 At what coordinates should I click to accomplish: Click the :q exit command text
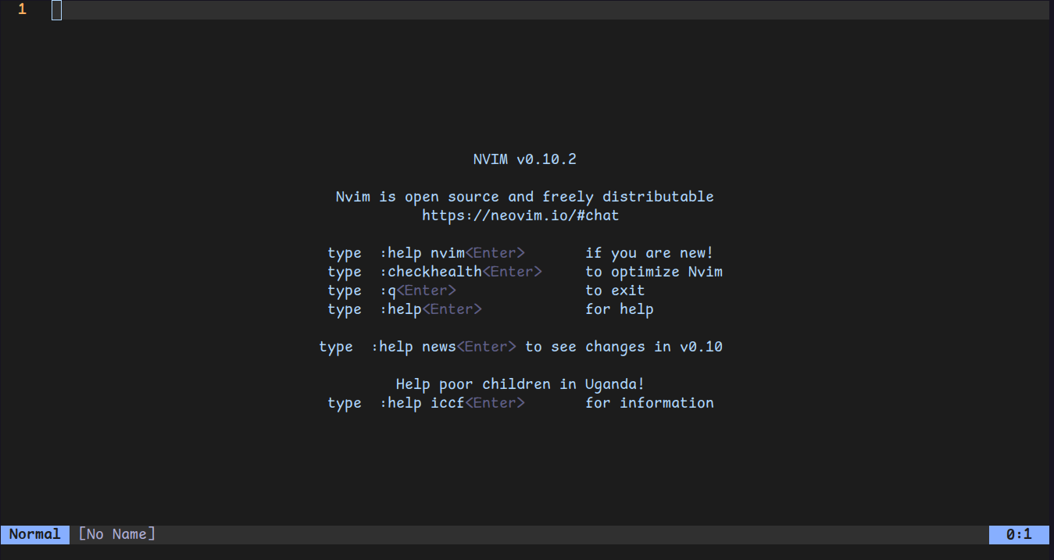click(388, 290)
